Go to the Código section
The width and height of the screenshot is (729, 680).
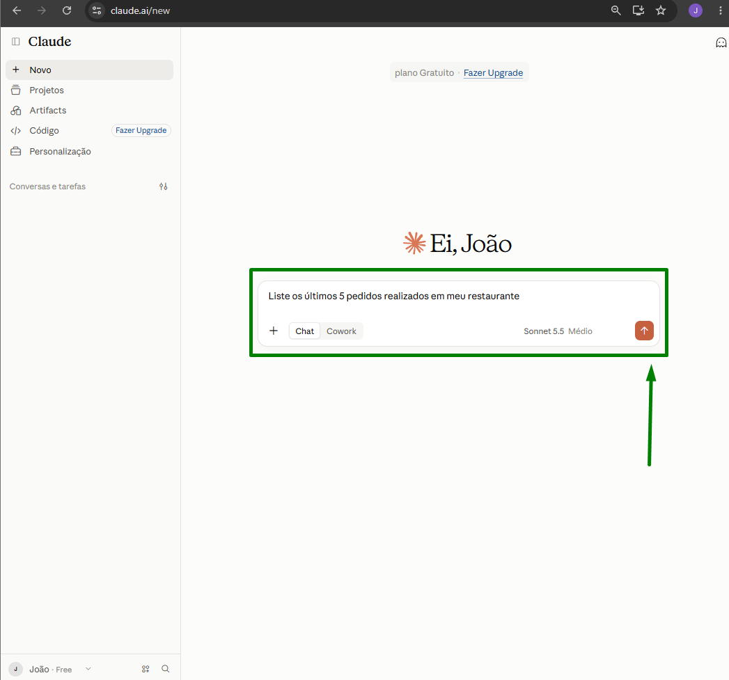coord(44,131)
